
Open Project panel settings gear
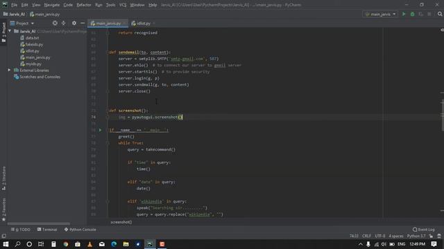pyautogui.click(x=74, y=23)
